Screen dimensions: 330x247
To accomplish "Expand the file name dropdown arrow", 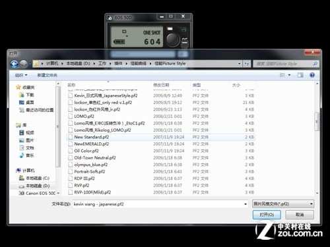I will (246, 204).
